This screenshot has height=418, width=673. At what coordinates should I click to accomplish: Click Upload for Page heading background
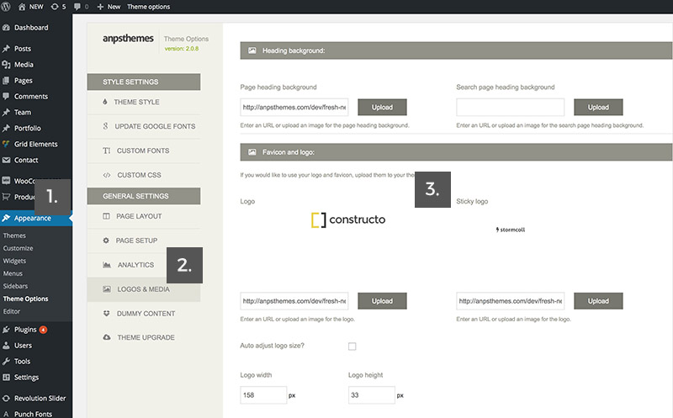pos(382,108)
